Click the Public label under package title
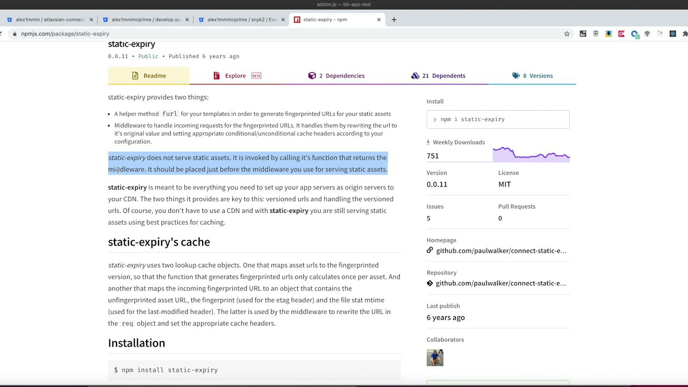This screenshot has width=688, height=387. [x=148, y=56]
